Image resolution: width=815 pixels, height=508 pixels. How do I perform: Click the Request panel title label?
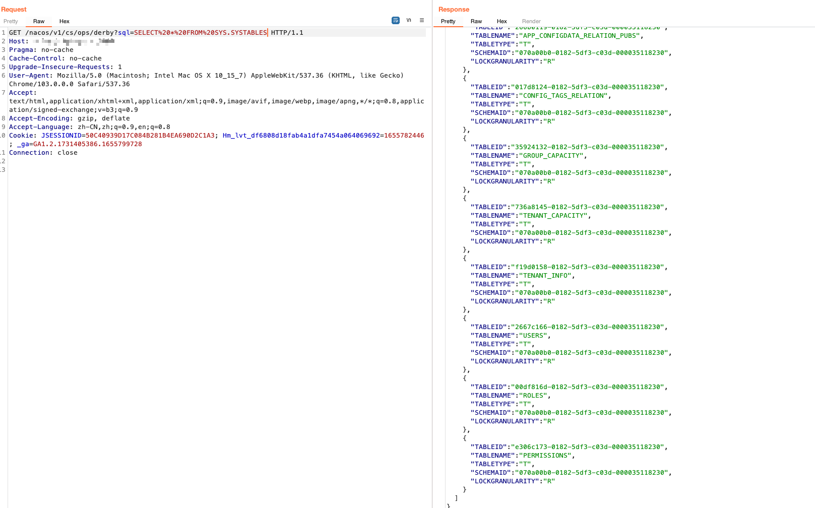(x=14, y=9)
